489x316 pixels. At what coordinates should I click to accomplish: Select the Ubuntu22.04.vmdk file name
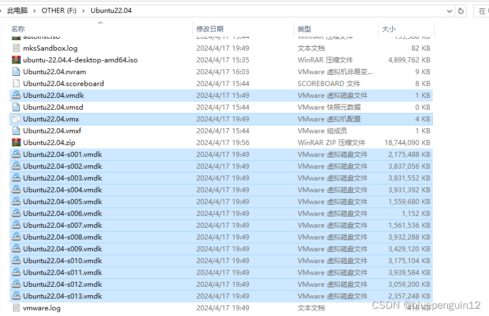pos(53,96)
